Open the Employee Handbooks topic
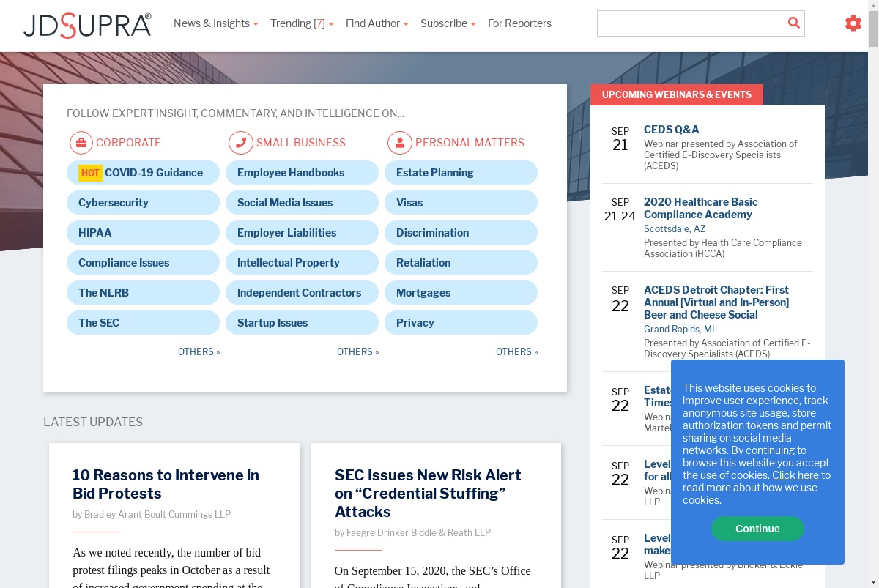The width and height of the screenshot is (879, 588). pyautogui.click(x=302, y=173)
